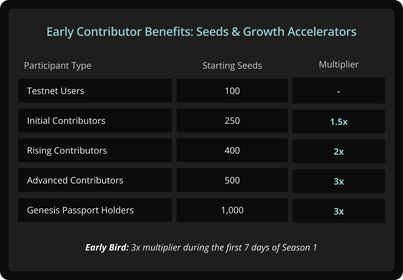Click the Early Bird footnote text
Viewport: 403px width, 280px height.
pos(201,248)
